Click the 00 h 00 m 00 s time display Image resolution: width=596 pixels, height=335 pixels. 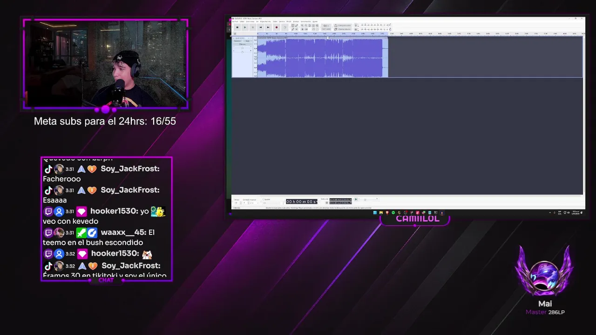301,201
